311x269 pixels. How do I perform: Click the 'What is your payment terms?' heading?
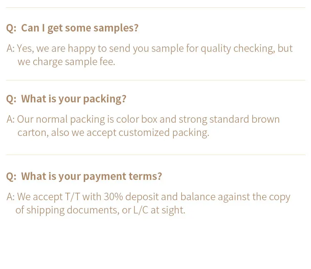[x=92, y=176]
